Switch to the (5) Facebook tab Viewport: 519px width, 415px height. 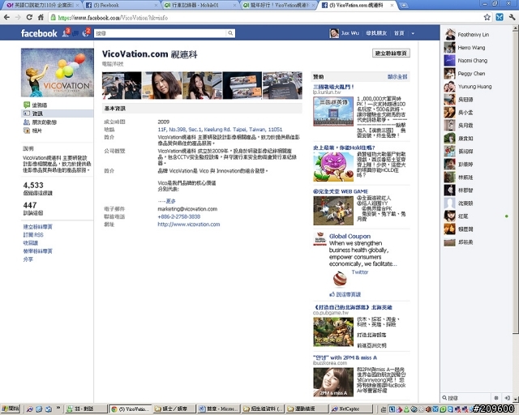(122, 6)
